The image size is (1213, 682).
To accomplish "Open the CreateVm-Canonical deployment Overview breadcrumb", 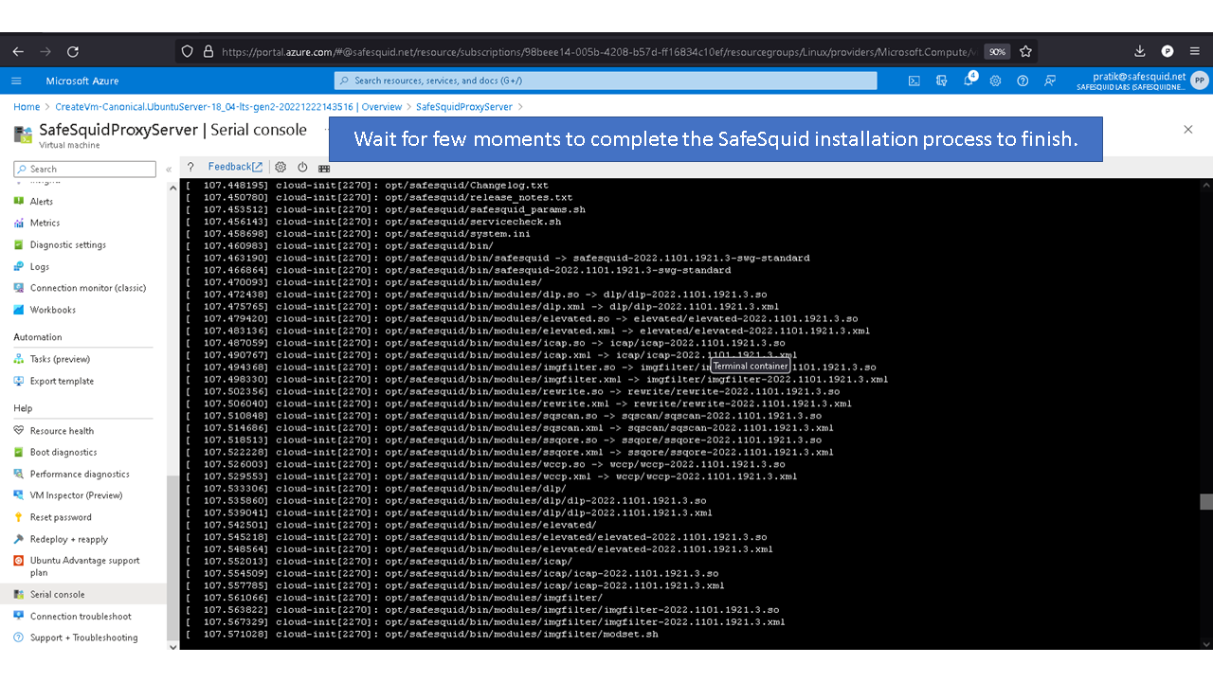I will [228, 107].
